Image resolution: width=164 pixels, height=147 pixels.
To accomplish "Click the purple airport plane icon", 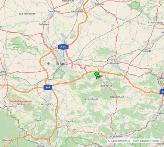I will pos(48,63).
